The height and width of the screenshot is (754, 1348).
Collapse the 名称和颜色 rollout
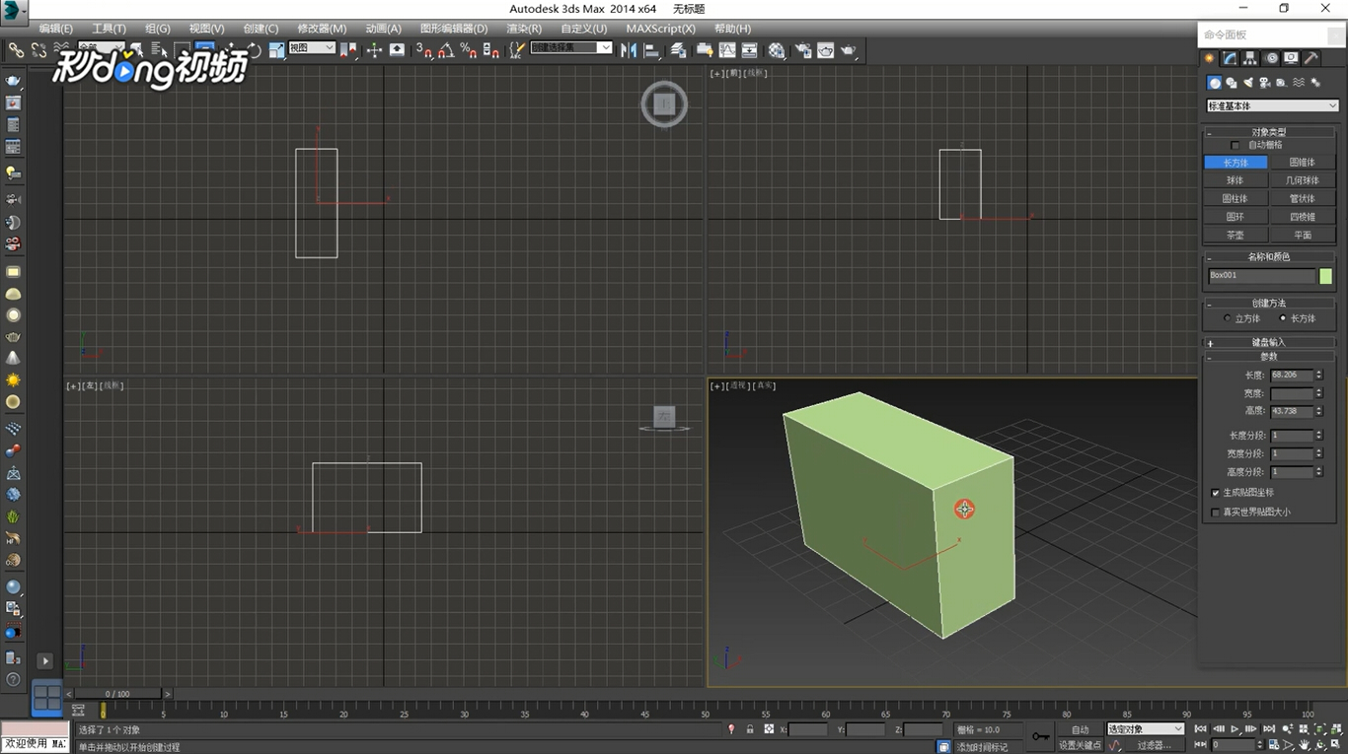(x=1269, y=256)
